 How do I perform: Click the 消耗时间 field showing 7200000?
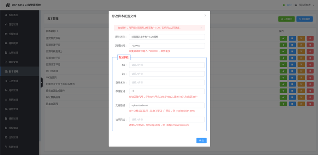(x=167, y=46)
